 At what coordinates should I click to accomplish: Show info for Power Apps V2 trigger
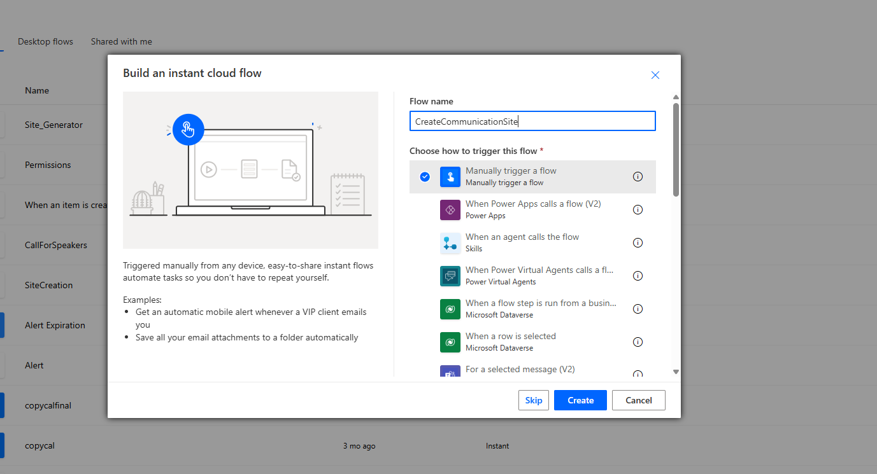[x=638, y=210]
